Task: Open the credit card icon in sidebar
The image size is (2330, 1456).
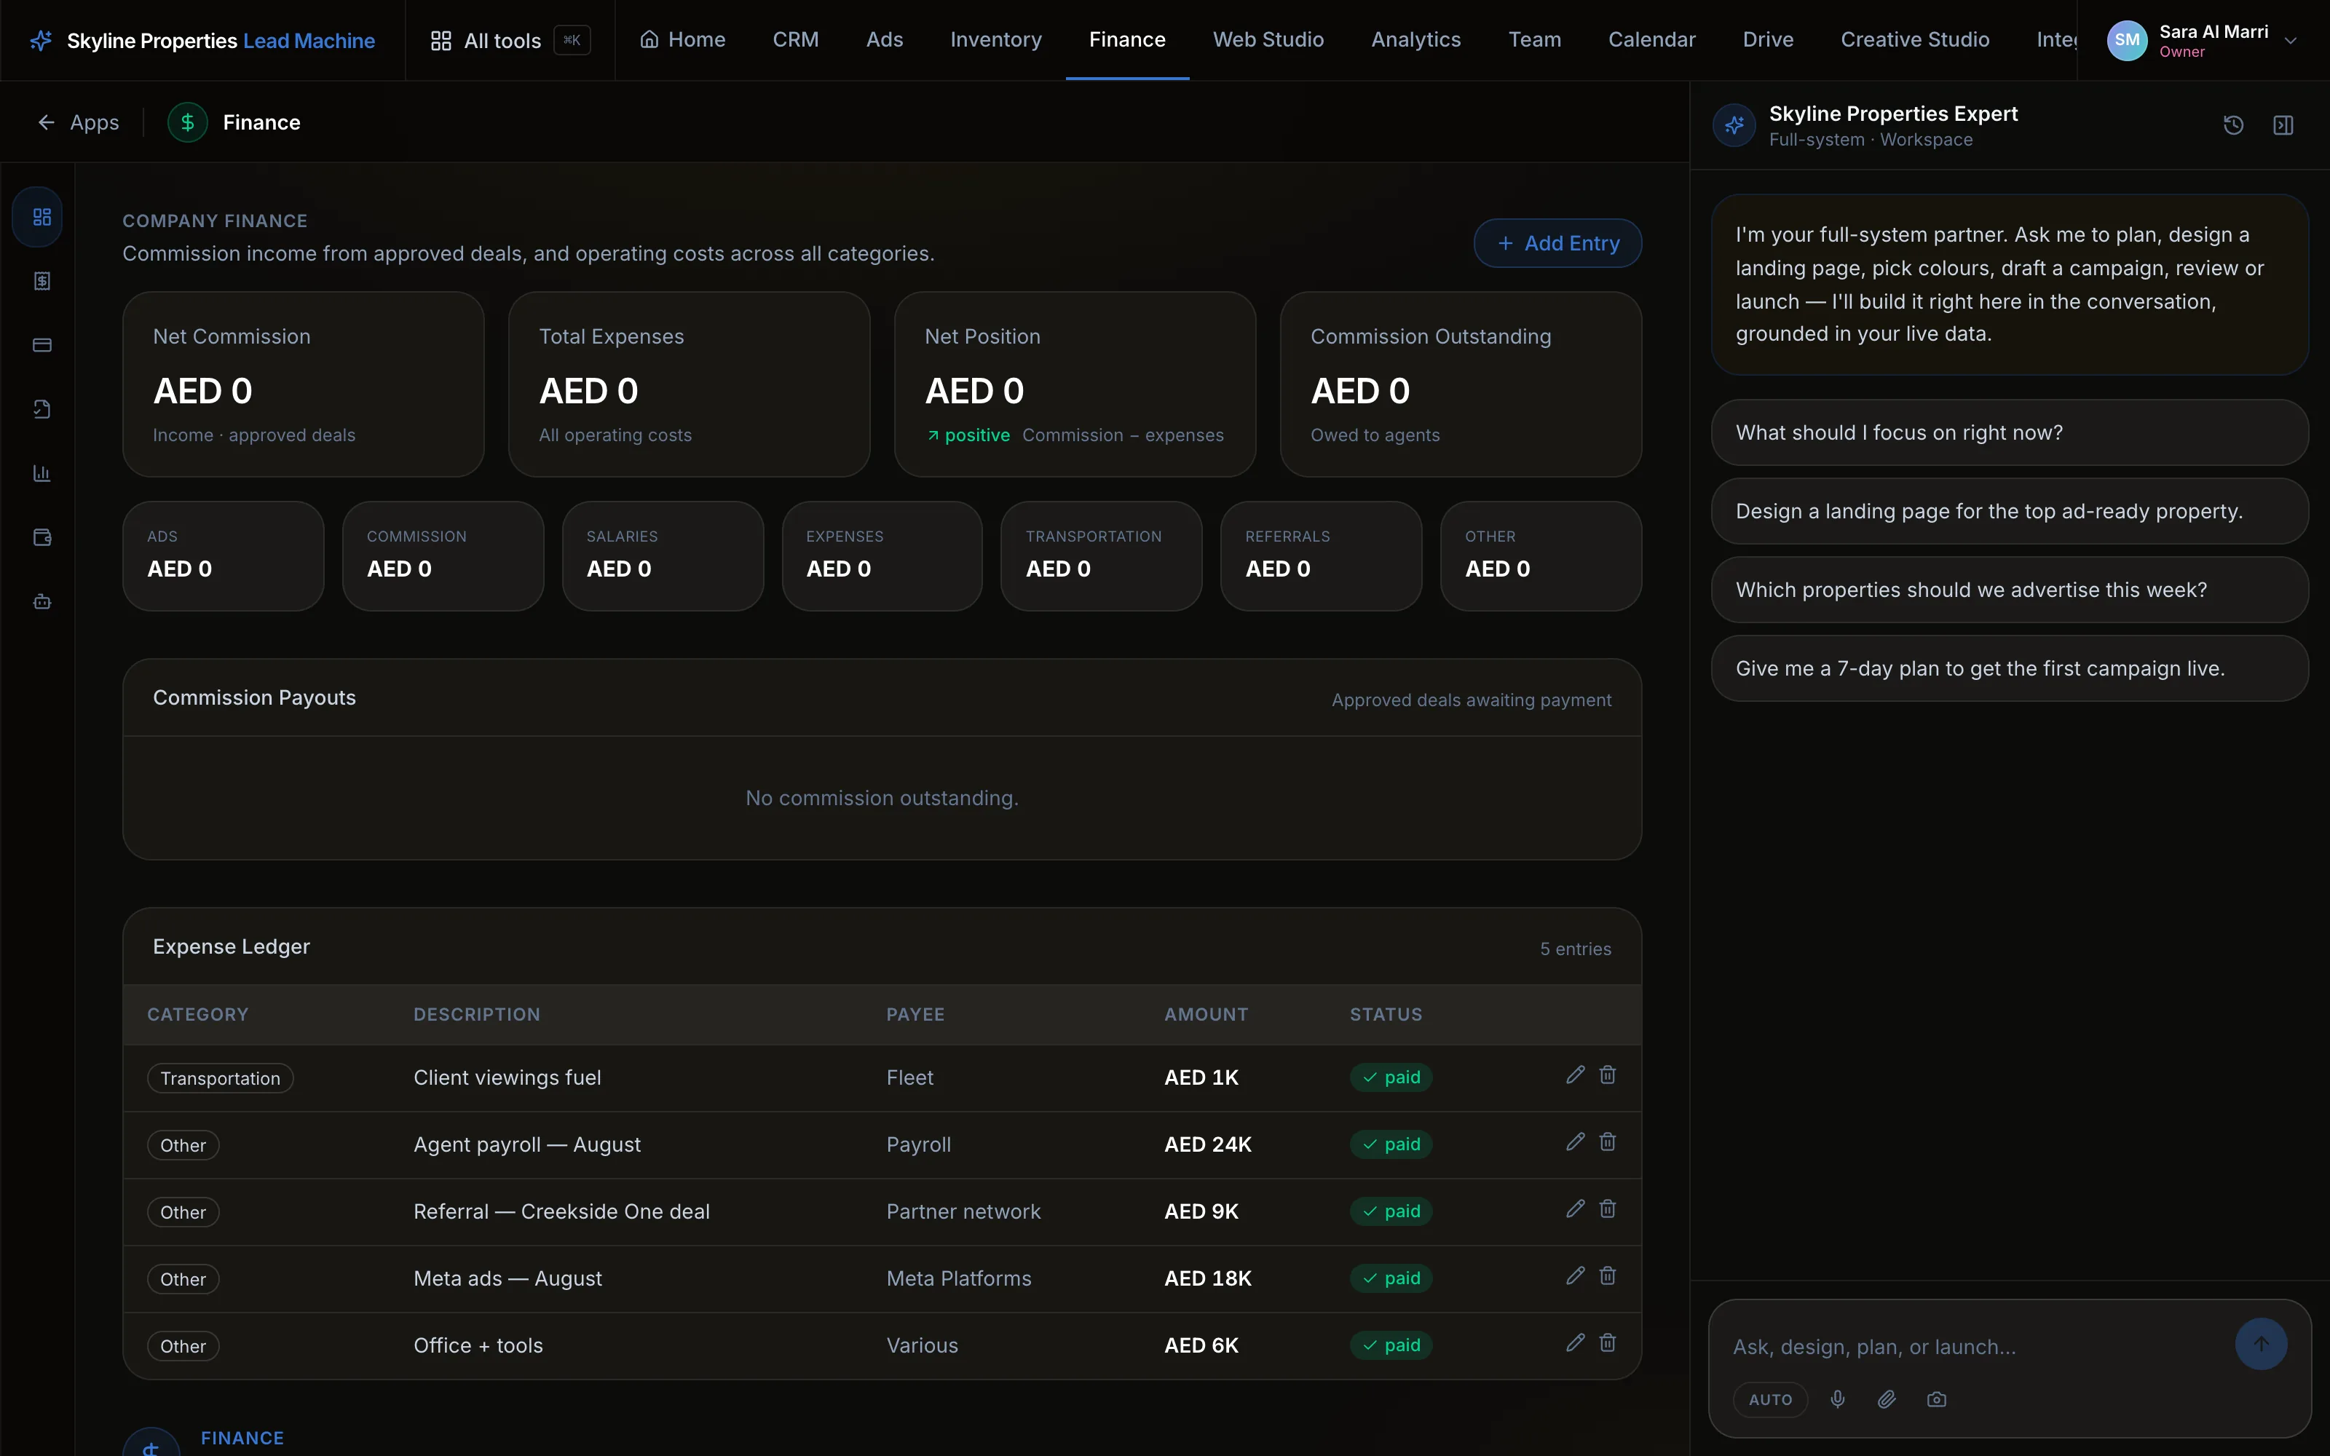Action: 42,345
